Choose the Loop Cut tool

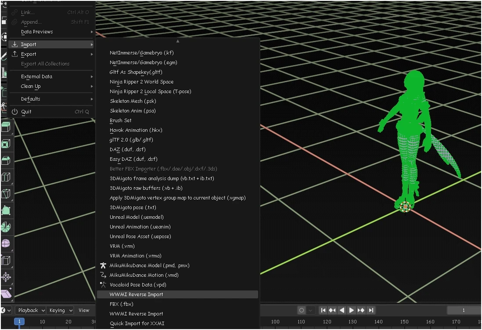pyautogui.click(x=6, y=177)
